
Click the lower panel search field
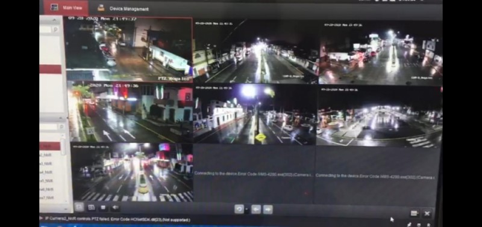pos(49,127)
